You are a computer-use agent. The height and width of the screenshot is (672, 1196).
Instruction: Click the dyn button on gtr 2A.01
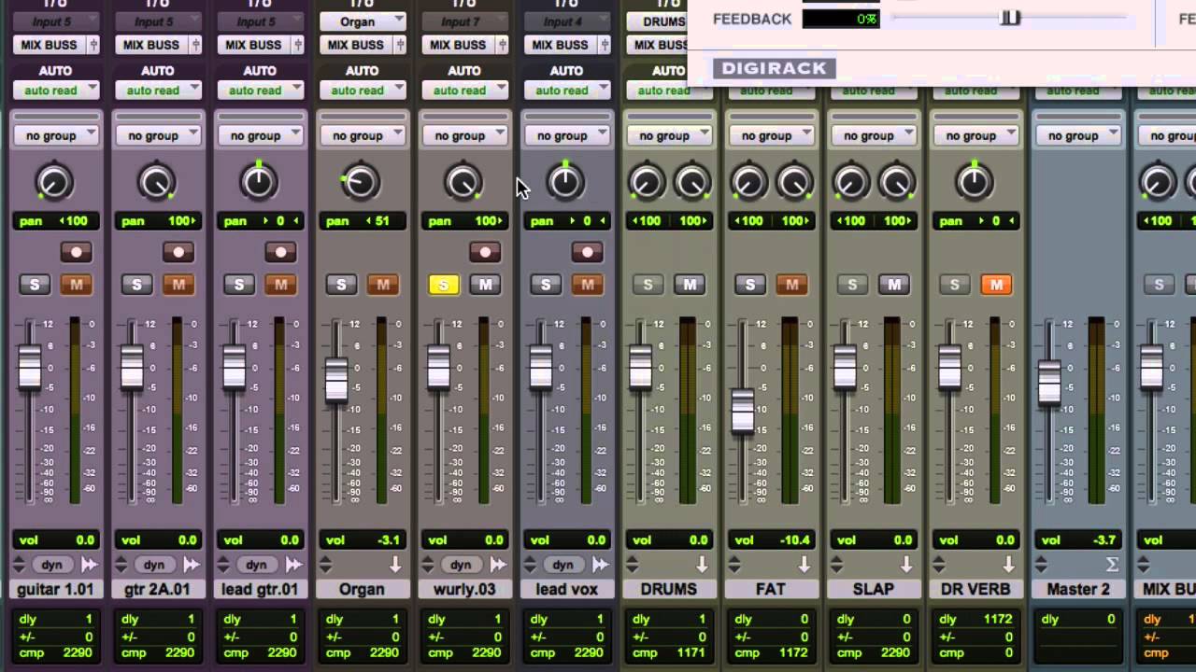coord(154,565)
